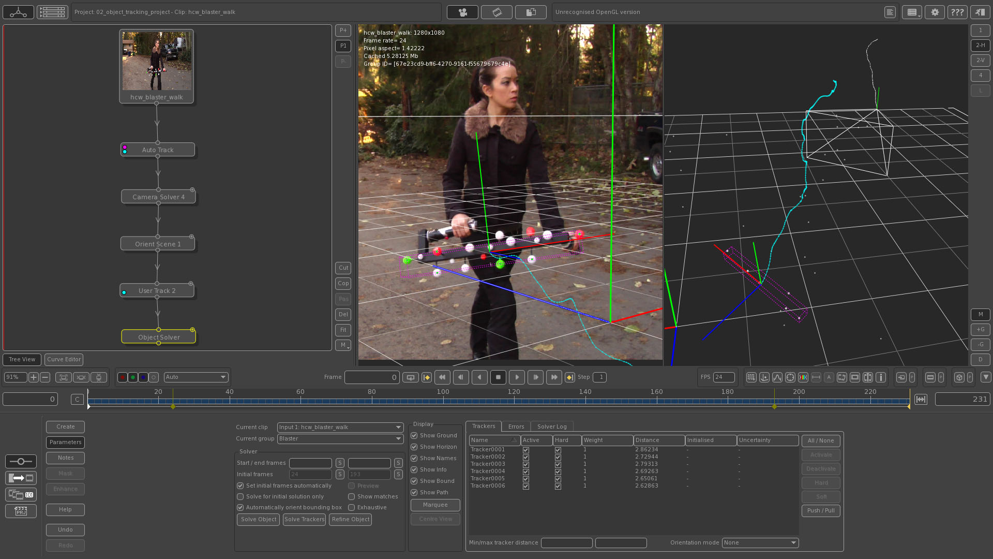Click the Refine Object button
Image resolution: width=993 pixels, height=559 pixels.
[x=351, y=520]
